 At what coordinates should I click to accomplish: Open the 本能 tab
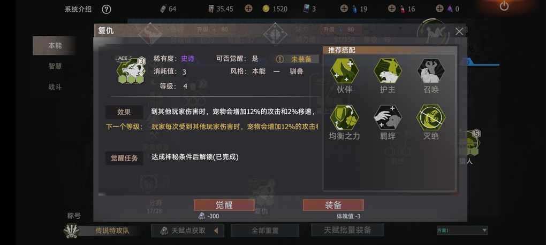(55, 45)
